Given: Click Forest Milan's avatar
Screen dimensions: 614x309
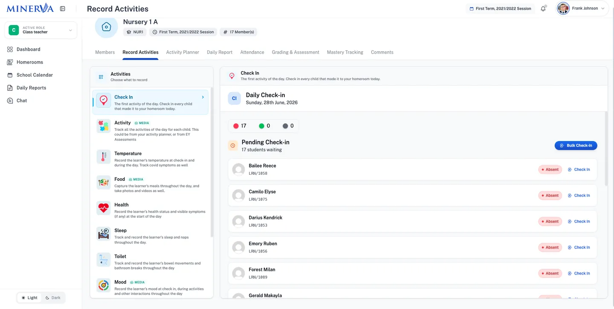Looking at the screenshot, I should [238, 273].
